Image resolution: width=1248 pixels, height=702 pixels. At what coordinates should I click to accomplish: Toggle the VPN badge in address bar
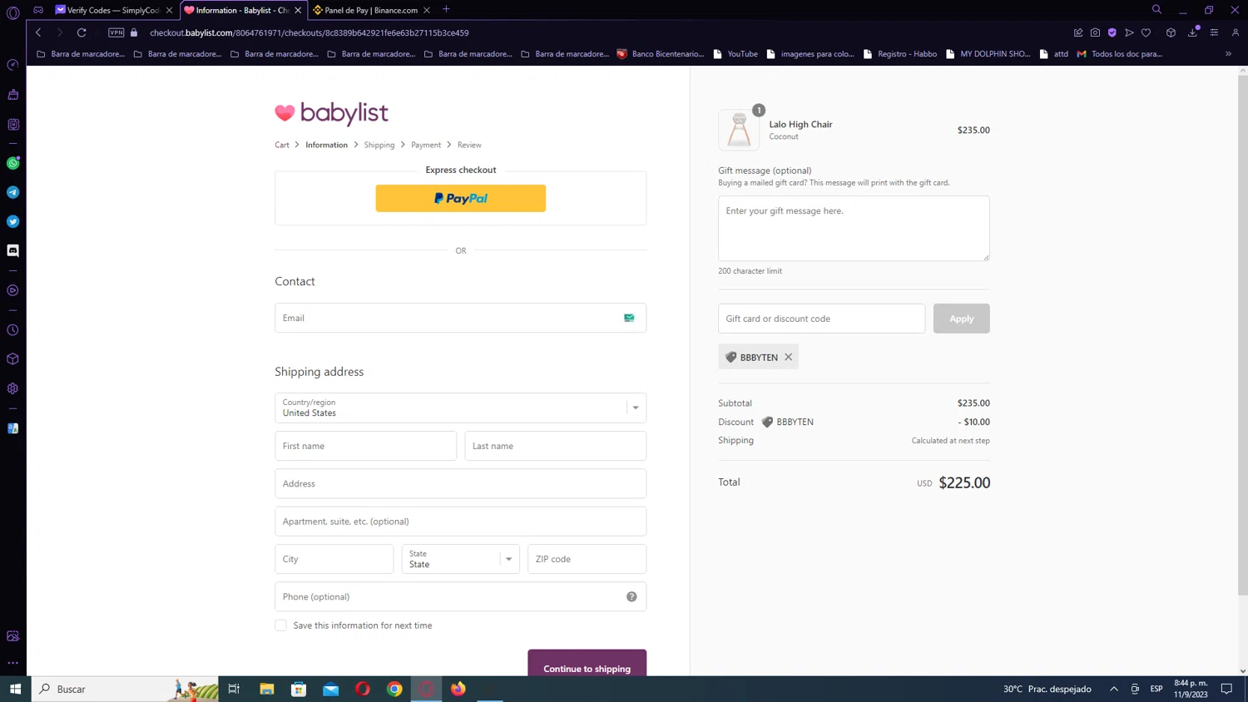[x=116, y=32]
